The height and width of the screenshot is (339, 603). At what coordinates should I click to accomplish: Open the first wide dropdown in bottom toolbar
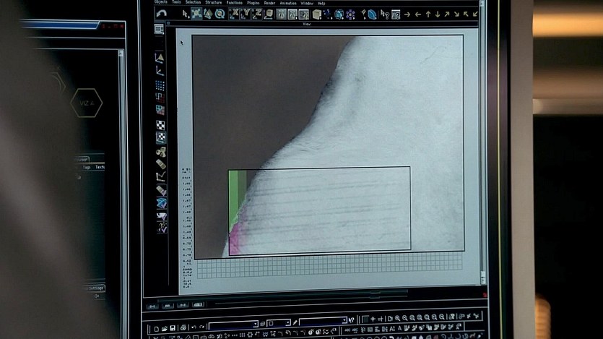[x=233, y=325]
